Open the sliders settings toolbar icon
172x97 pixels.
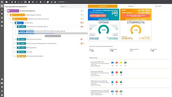coord(33,2)
